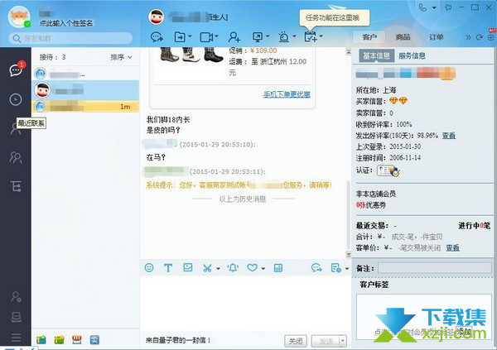Click the task calendar add icon
The image size is (497, 350).
pos(311,36)
